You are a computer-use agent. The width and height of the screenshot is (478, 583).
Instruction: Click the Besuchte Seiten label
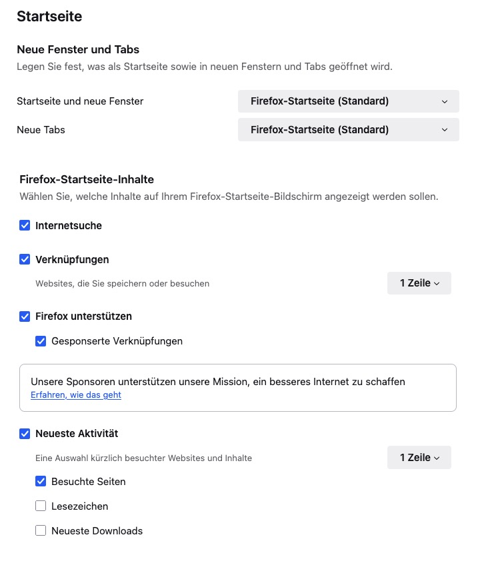pos(88,482)
